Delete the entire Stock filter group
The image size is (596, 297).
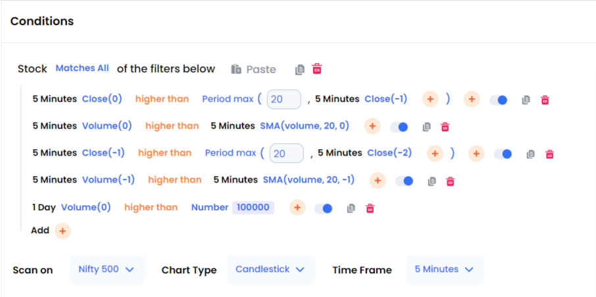317,69
